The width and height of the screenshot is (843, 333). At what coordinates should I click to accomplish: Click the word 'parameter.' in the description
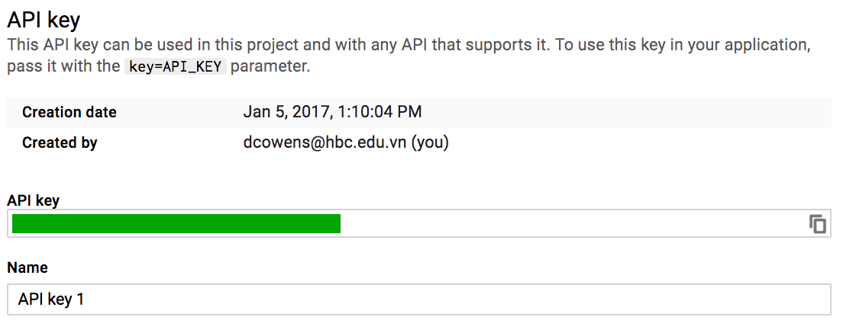click(270, 67)
